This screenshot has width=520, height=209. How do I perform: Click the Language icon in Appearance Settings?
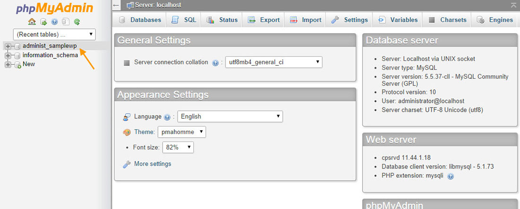coord(127,117)
